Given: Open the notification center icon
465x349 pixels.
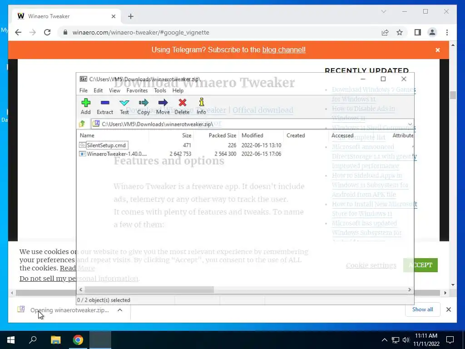Looking at the screenshot, I should coord(450,340).
